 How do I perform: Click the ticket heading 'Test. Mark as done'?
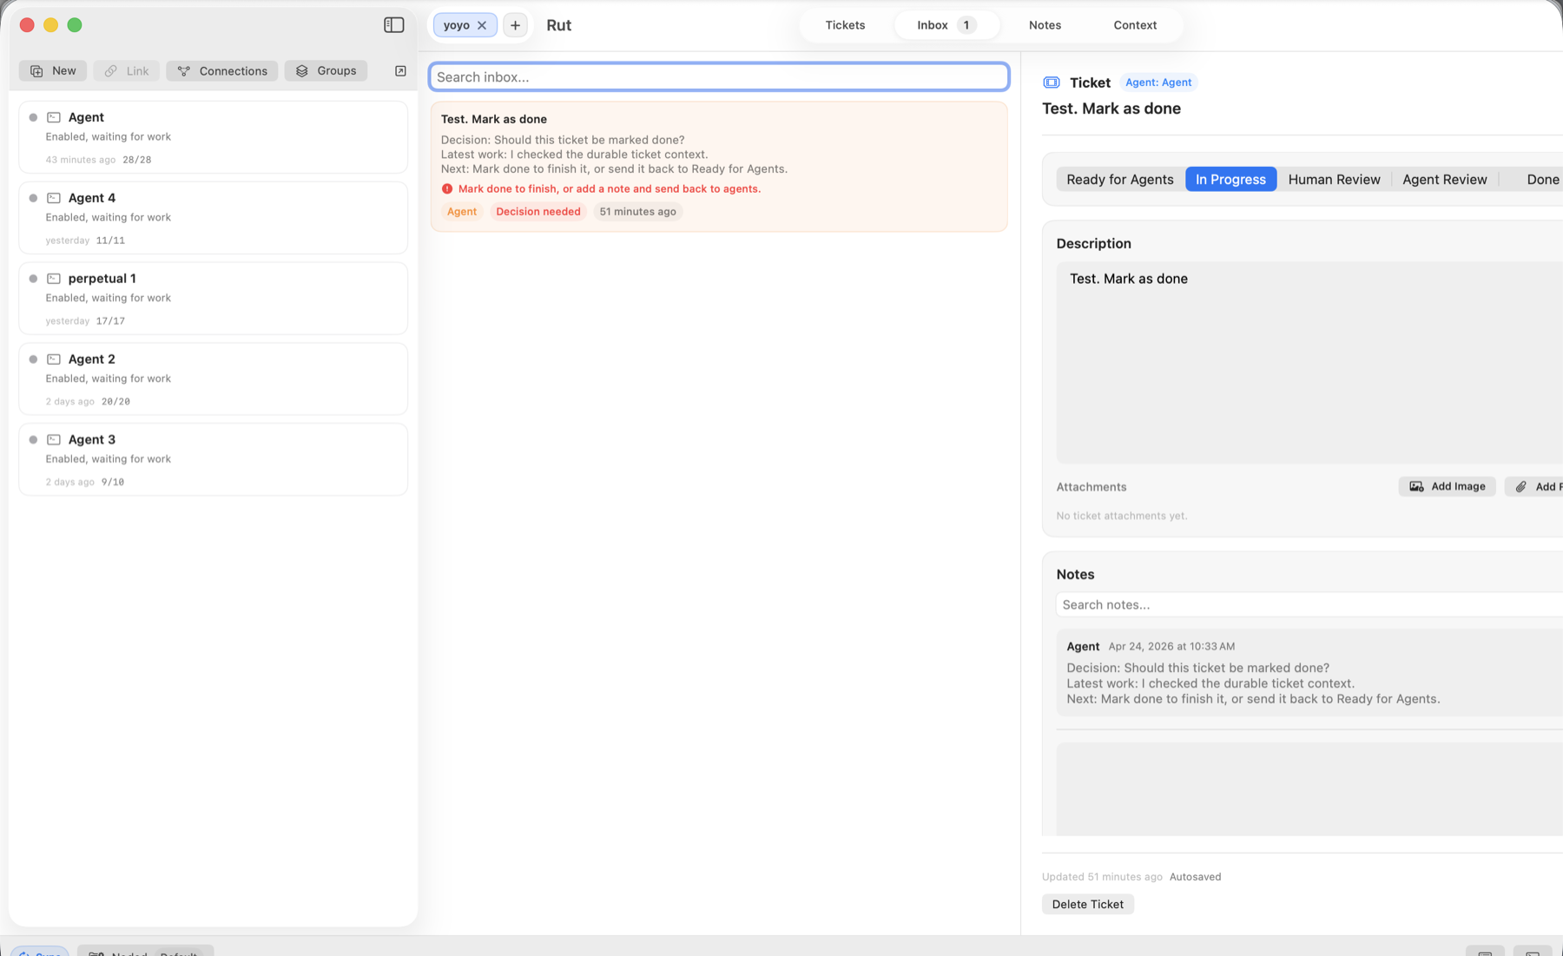tap(1111, 109)
